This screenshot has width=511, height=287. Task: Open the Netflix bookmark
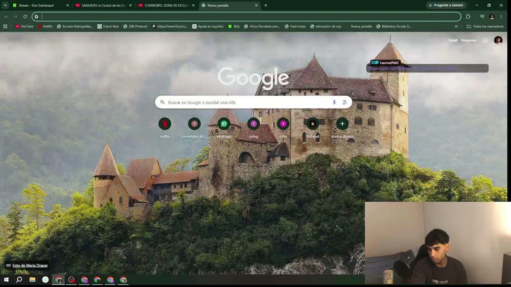pyautogui.click(x=45, y=26)
